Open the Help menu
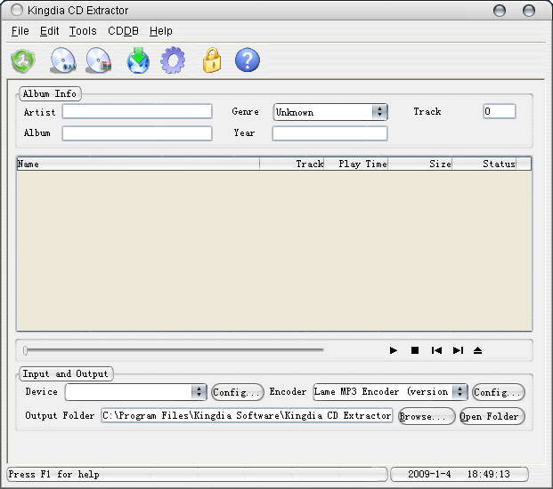The width and height of the screenshot is (553, 489). [161, 31]
